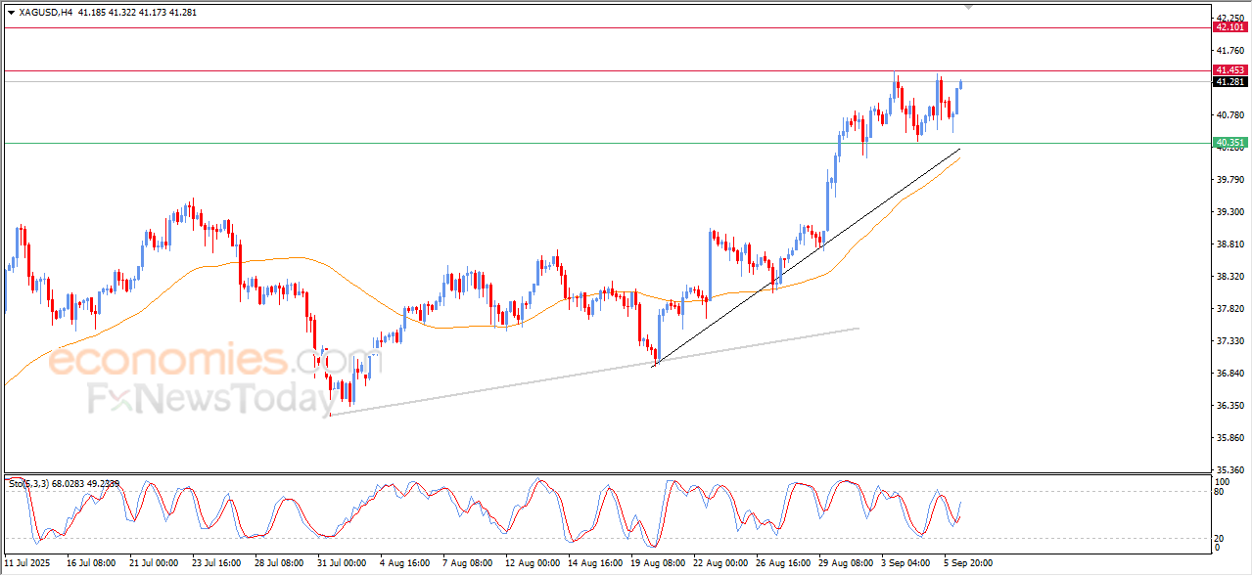Click the 37.820 price axis value
Image resolution: width=1253 pixels, height=576 pixels.
pyautogui.click(x=1230, y=308)
